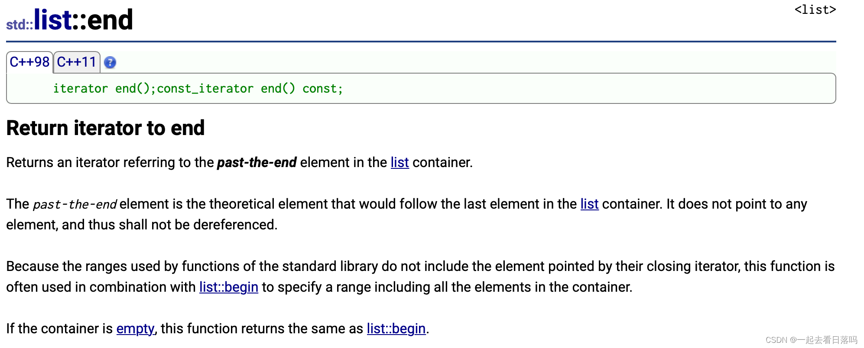The image size is (864, 348).
Task: Click the 'std::' prefix in the title
Action: (x=19, y=25)
